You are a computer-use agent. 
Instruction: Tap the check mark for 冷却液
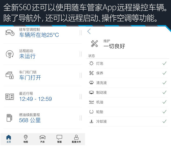[164, 121]
